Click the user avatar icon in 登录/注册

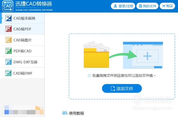[115, 6]
